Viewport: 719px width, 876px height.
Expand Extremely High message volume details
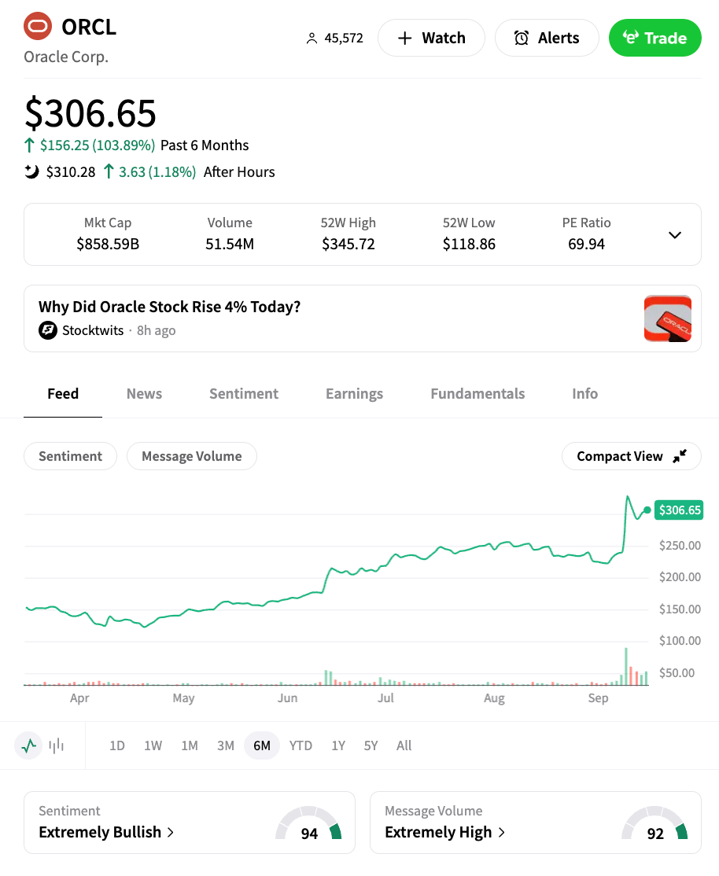pos(444,832)
